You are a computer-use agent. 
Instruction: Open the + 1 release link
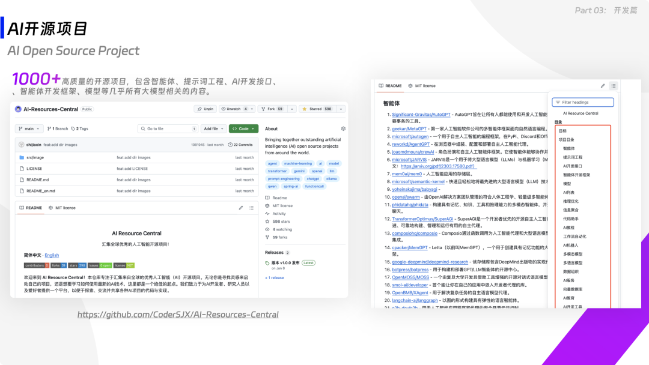(275, 278)
